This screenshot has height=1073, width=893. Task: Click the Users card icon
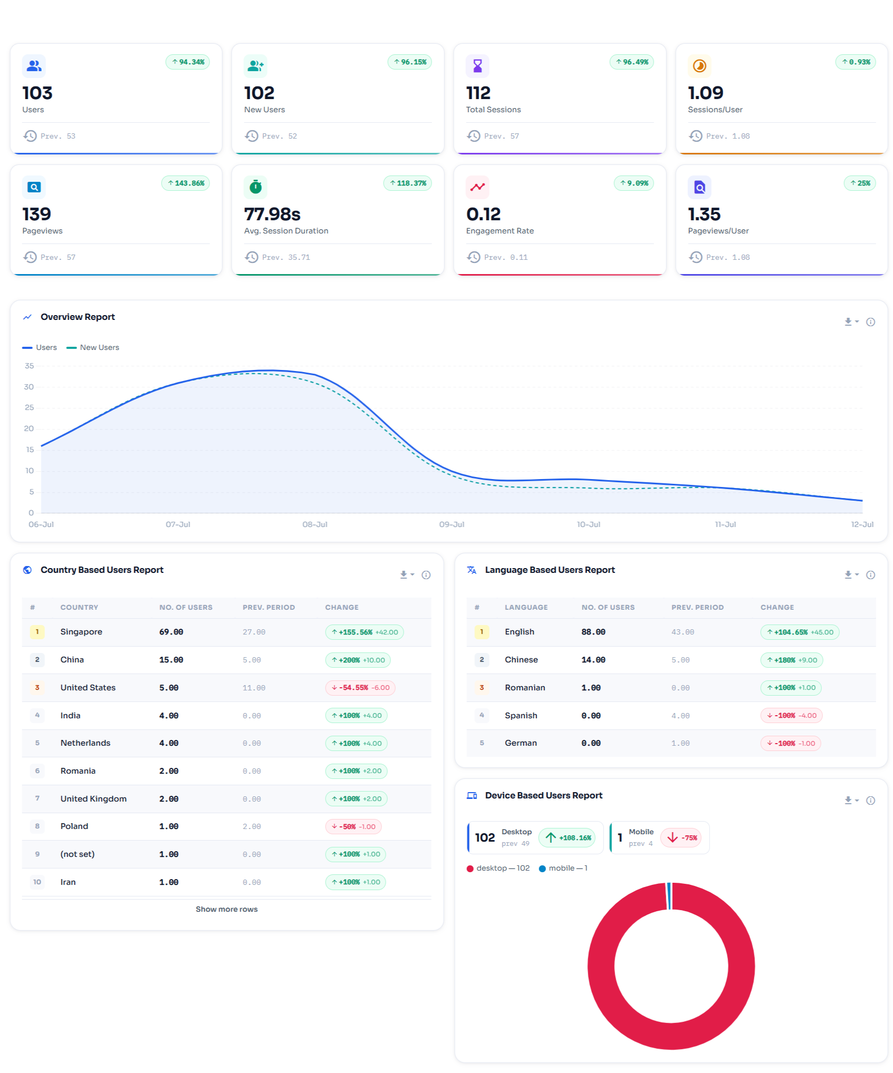pyautogui.click(x=34, y=66)
